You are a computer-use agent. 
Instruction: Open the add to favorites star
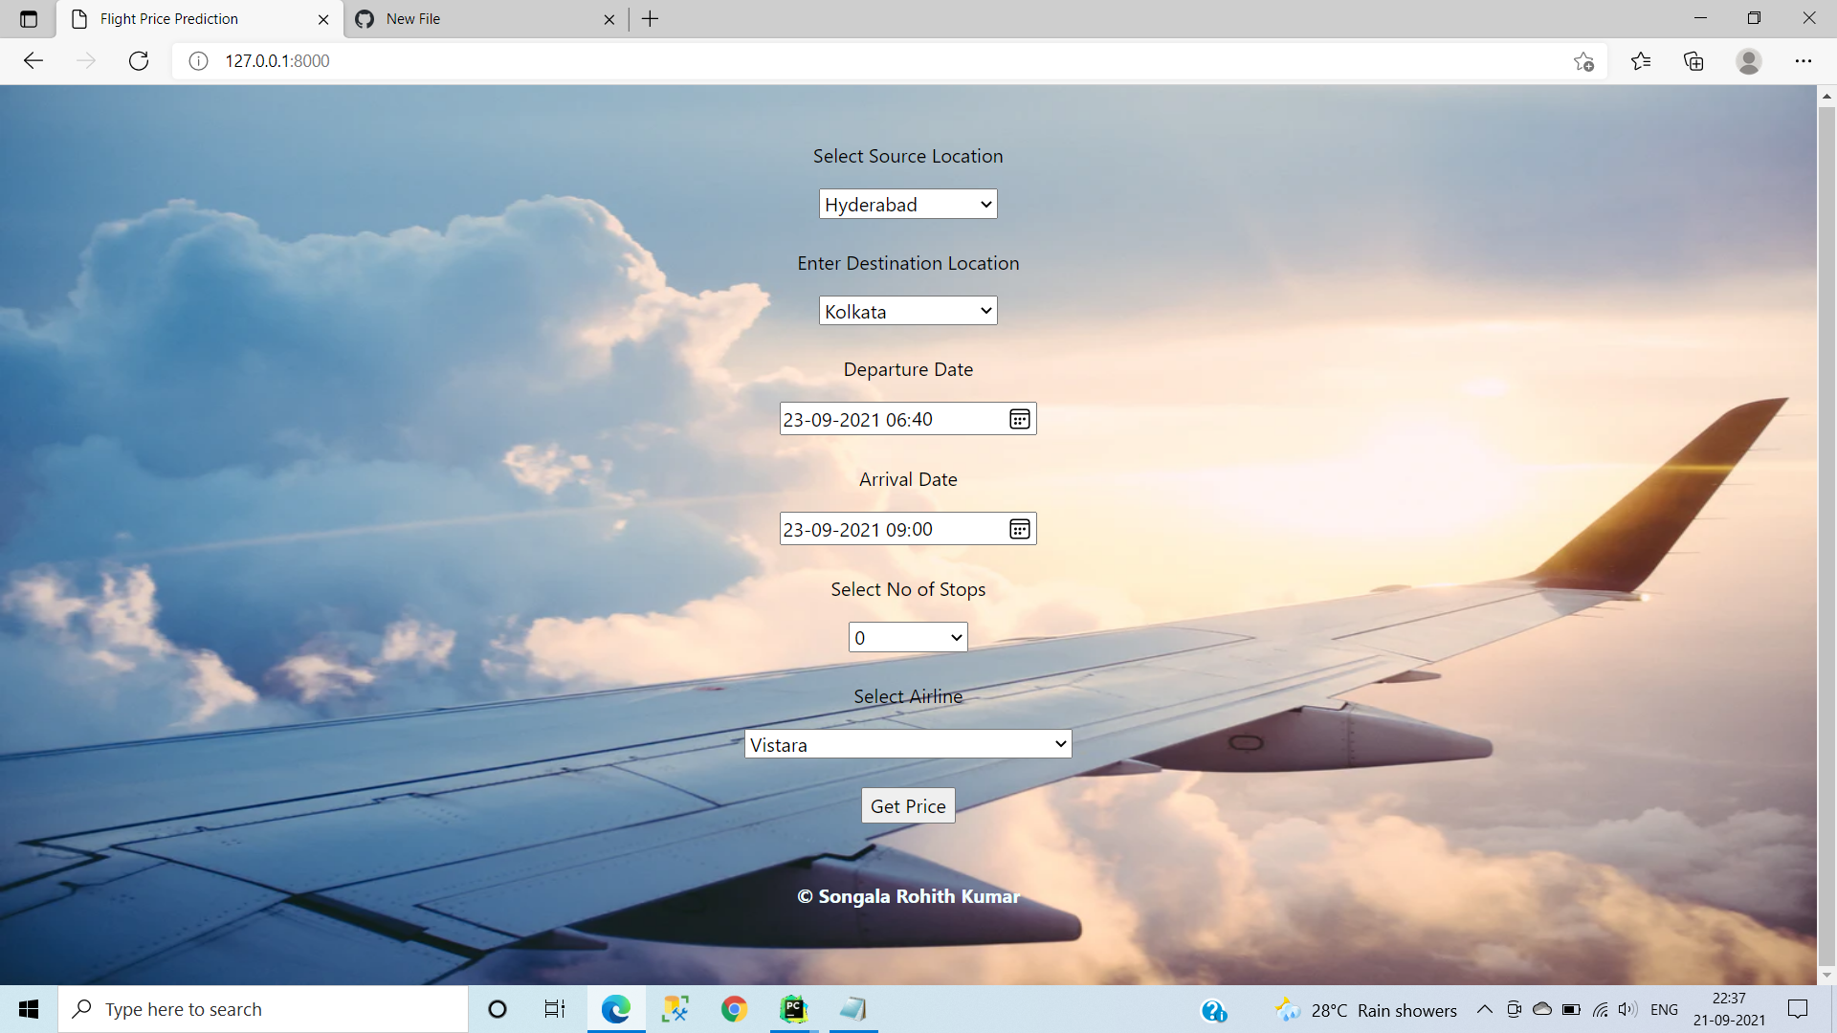point(1582,60)
